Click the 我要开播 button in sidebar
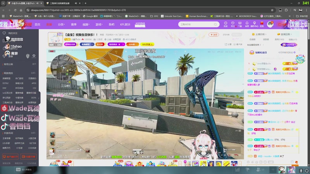 28,157
